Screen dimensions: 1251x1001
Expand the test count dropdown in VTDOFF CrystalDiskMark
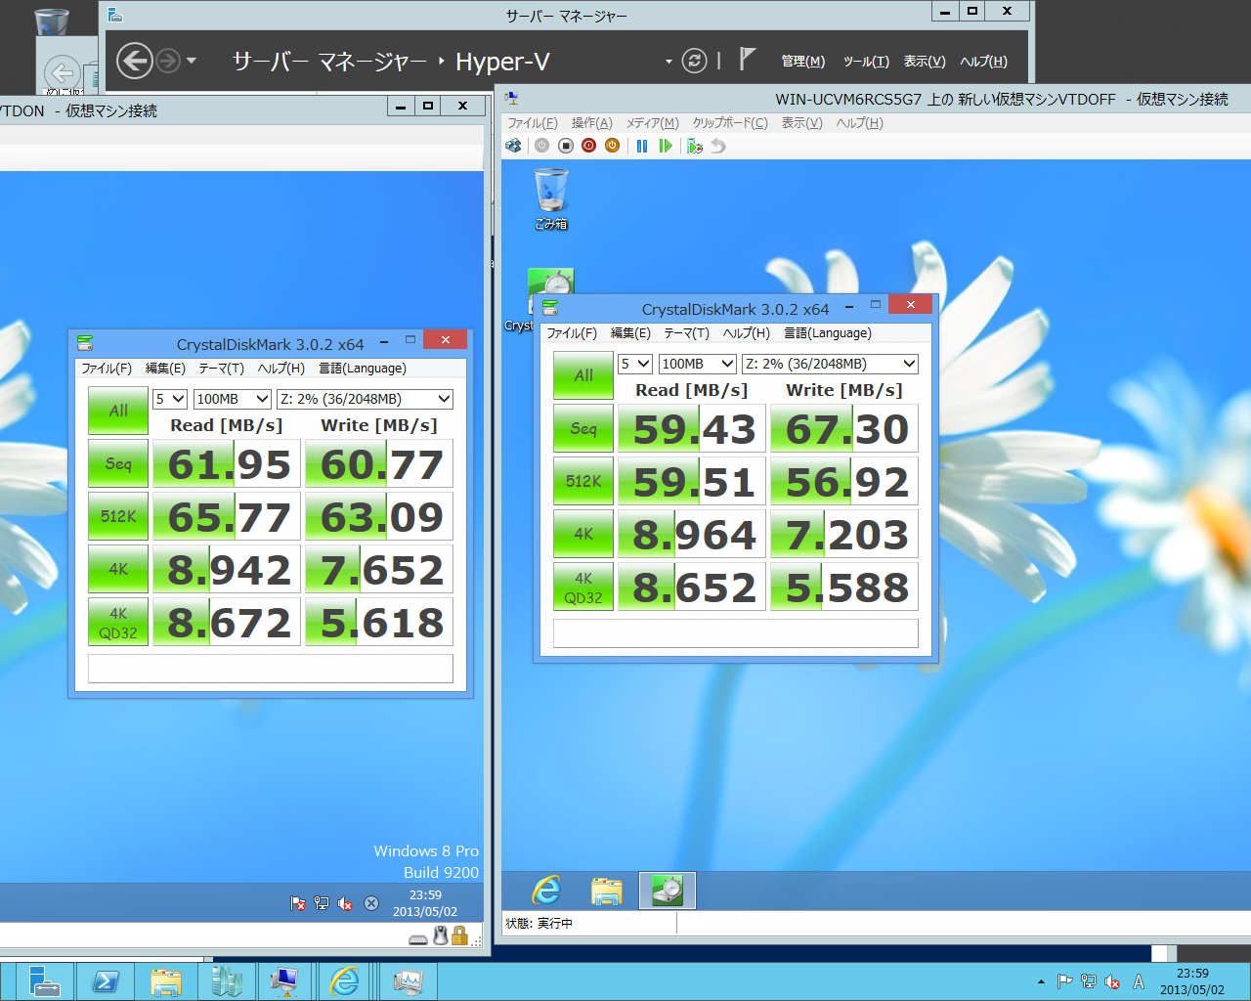coord(635,364)
